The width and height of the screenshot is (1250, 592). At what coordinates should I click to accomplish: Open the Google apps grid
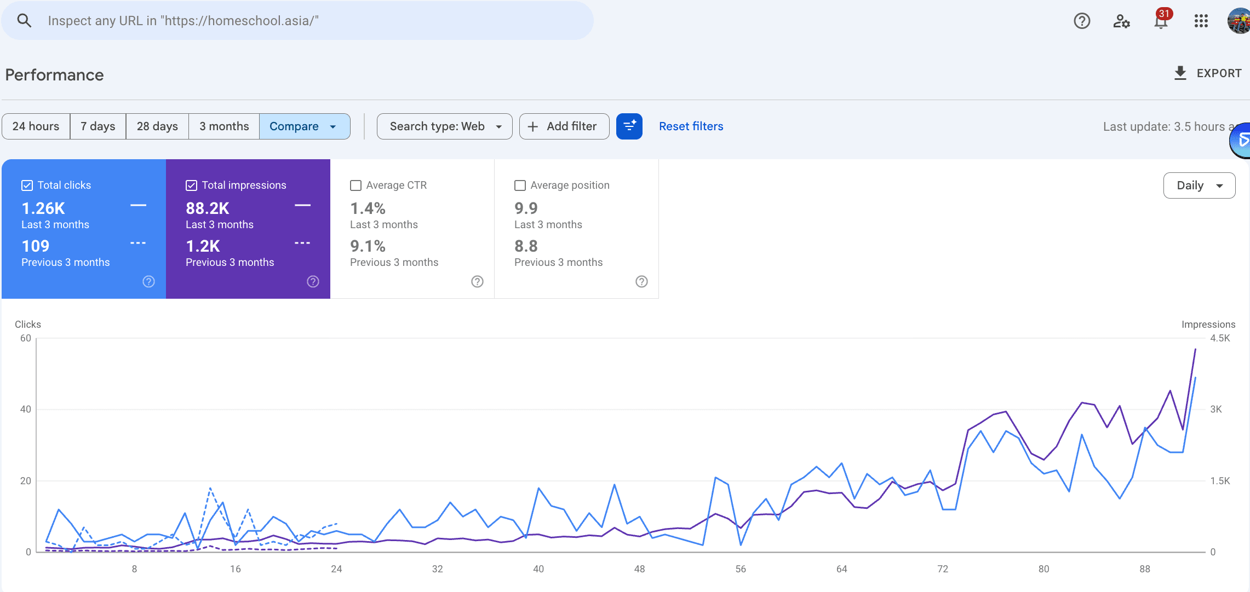(x=1201, y=21)
